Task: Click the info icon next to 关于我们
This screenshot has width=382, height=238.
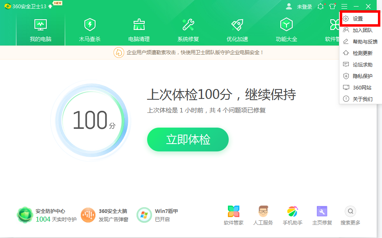Action: click(x=346, y=99)
